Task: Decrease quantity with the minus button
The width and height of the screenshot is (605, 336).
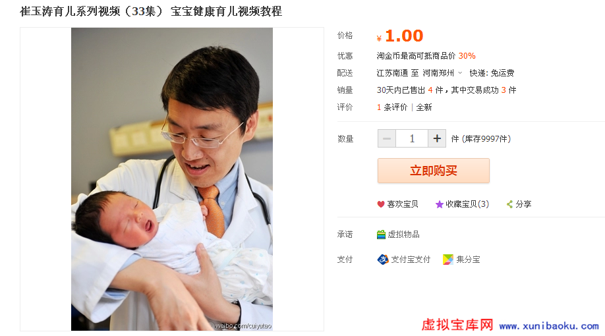Action: [387, 138]
